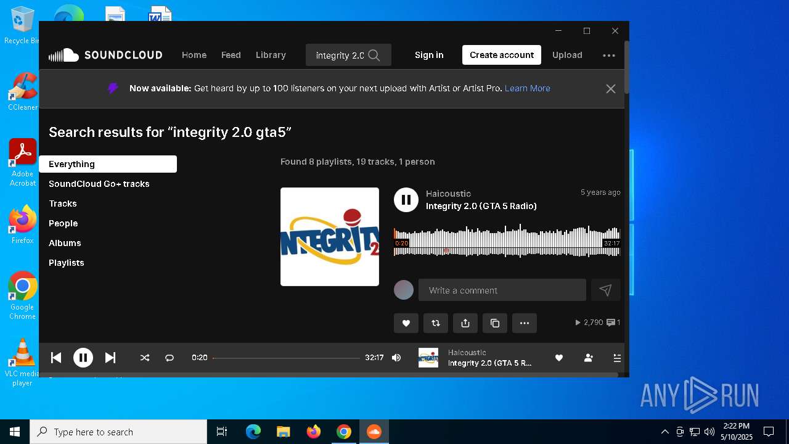Viewport: 789px width, 444px height.
Task: Open the three-dot header menu
Action: (x=609, y=55)
